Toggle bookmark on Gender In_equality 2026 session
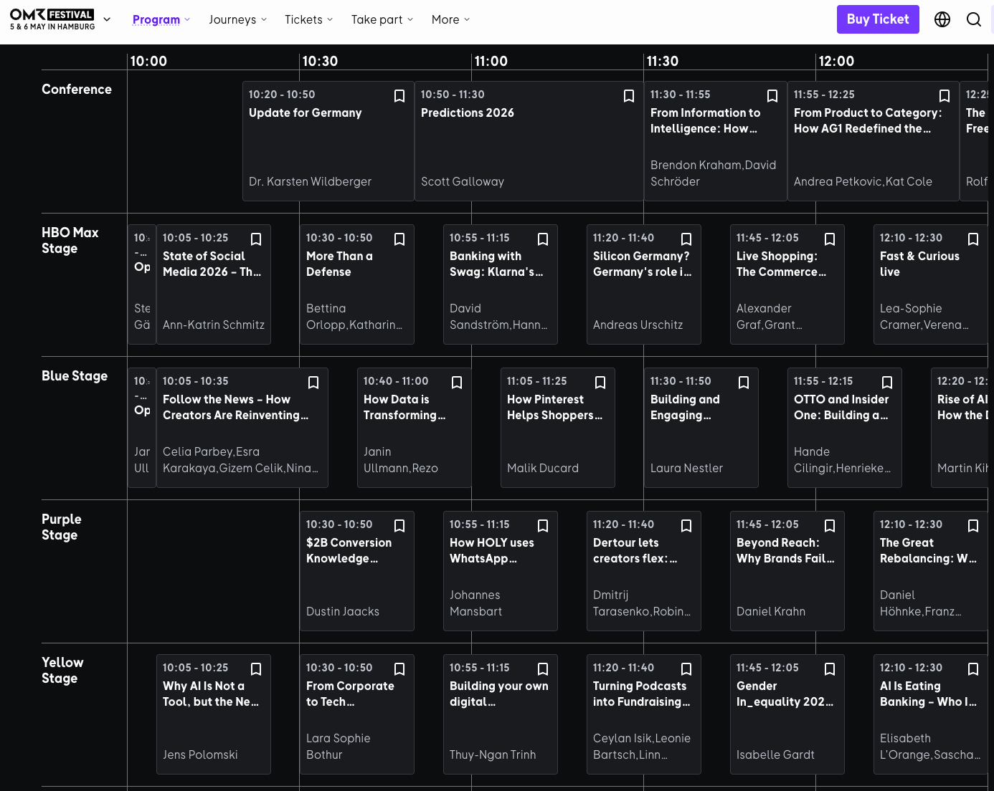The height and width of the screenshot is (791, 994). [830, 668]
